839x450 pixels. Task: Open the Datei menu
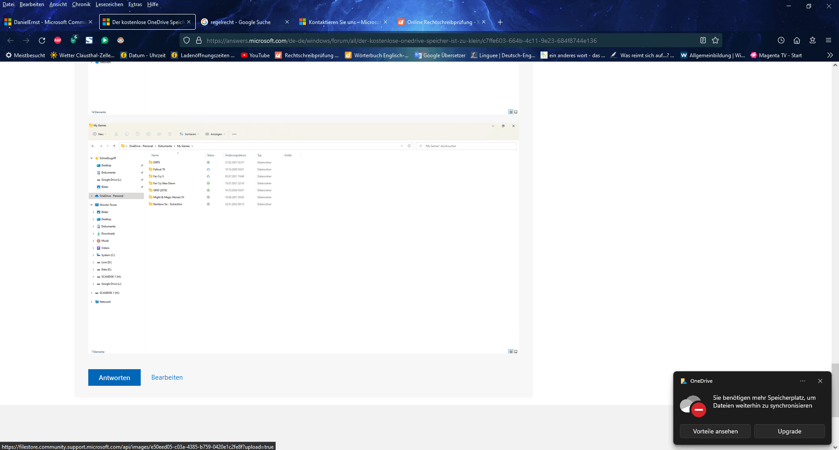8,4
